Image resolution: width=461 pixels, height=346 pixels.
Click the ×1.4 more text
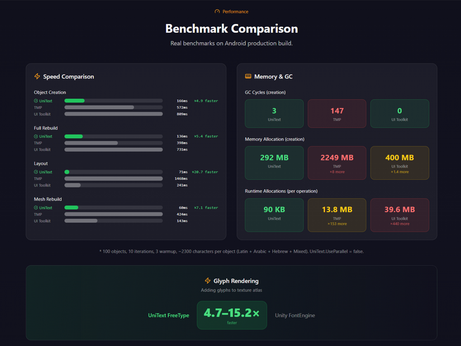399,172
